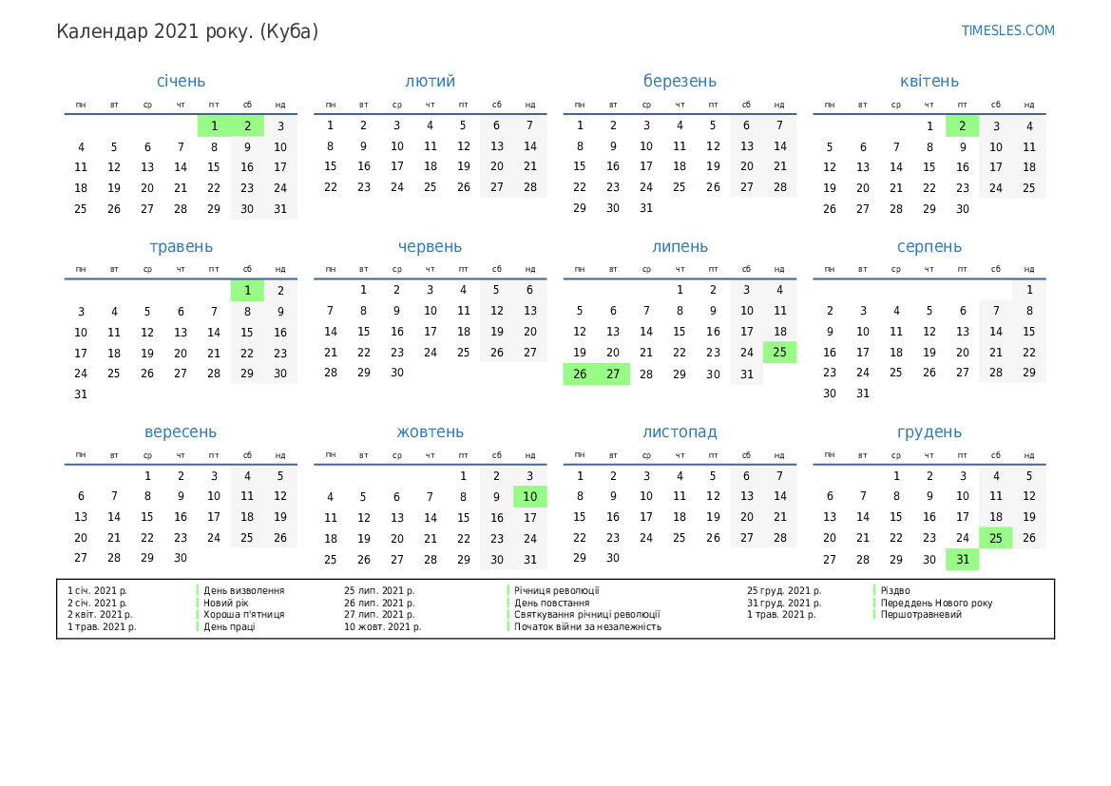Click highlighted July 27 in липень

[x=613, y=374]
